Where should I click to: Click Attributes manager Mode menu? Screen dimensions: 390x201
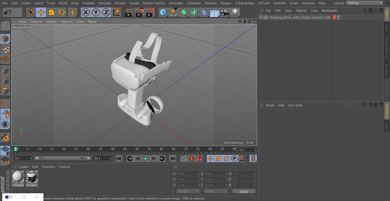point(270,105)
